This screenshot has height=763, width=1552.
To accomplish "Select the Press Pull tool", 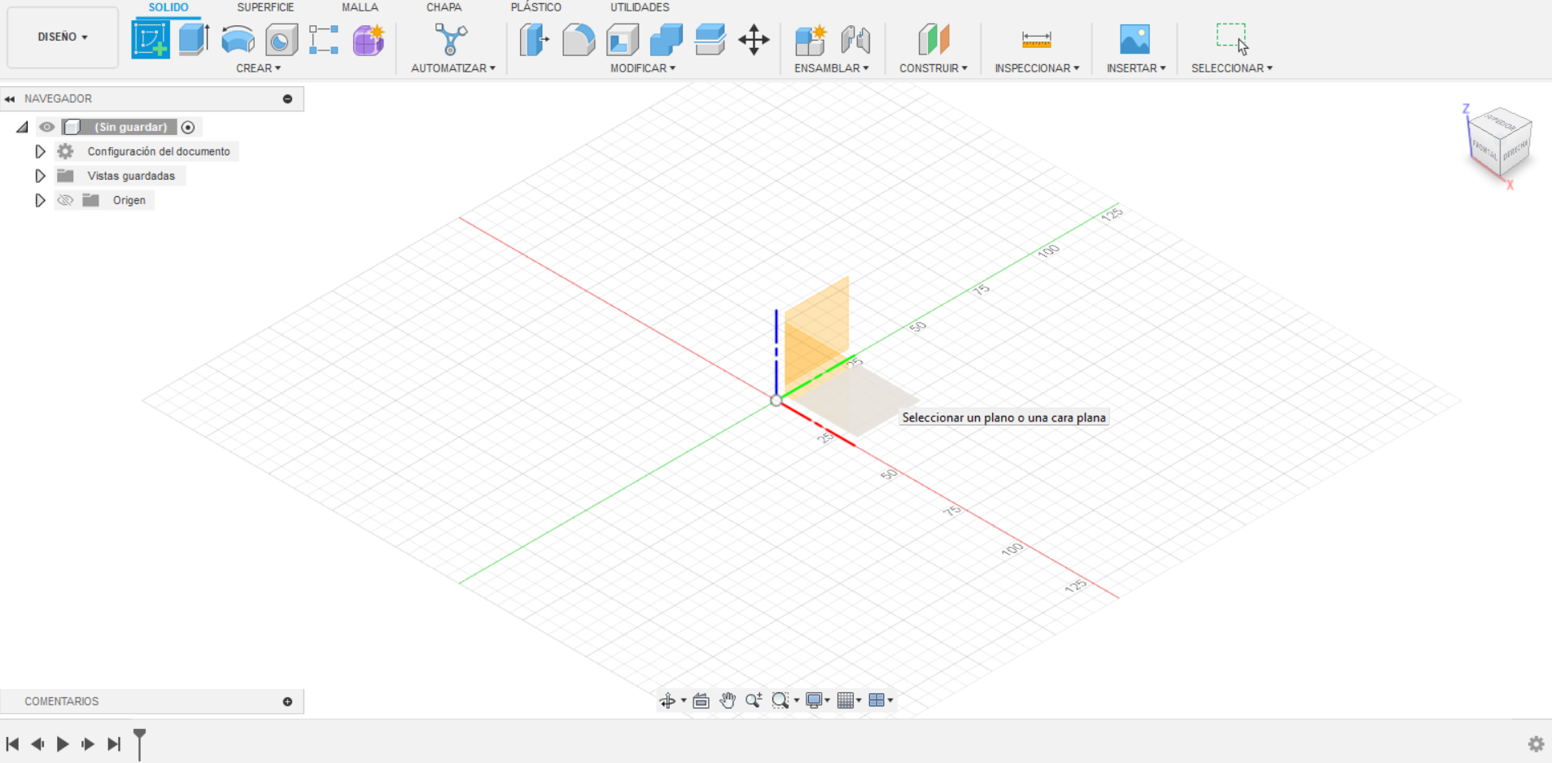I will pyautogui.click(x=535, y=39).
